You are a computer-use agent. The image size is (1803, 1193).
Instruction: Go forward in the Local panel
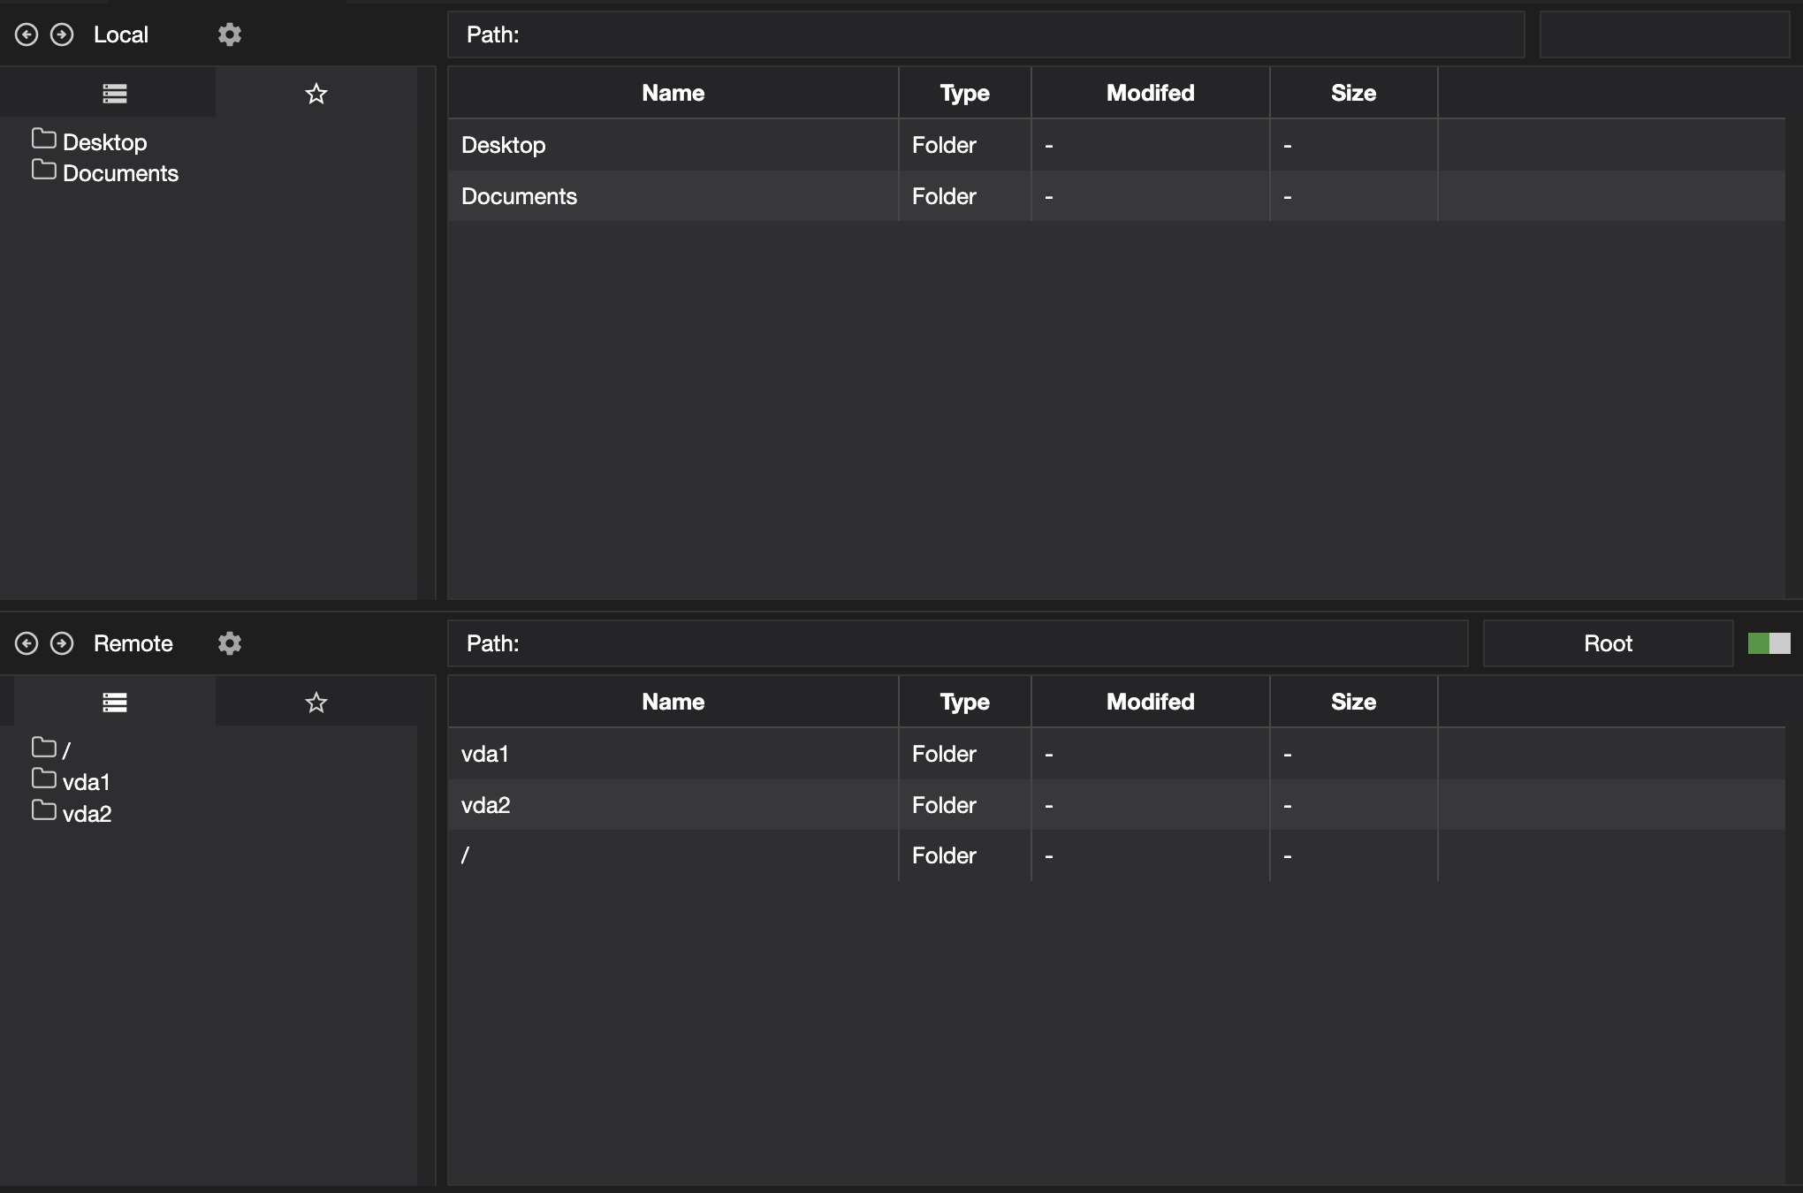(x=62, y=34)
